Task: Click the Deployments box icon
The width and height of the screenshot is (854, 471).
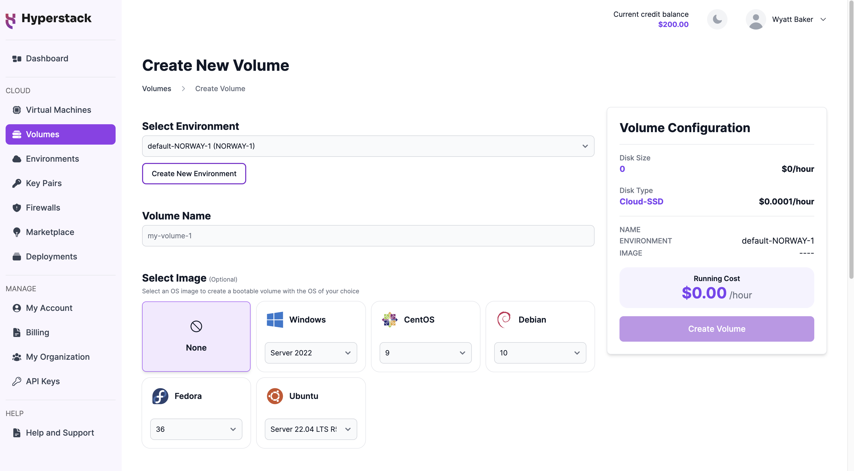Action: 17,257
